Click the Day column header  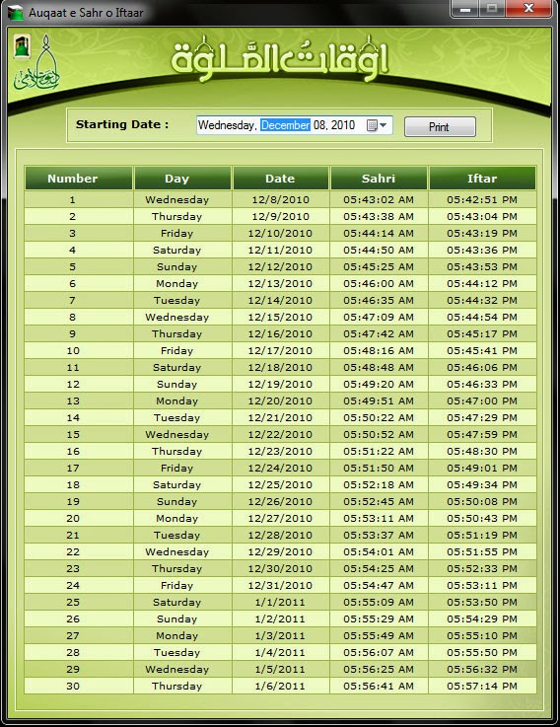(x=182, y=179)
